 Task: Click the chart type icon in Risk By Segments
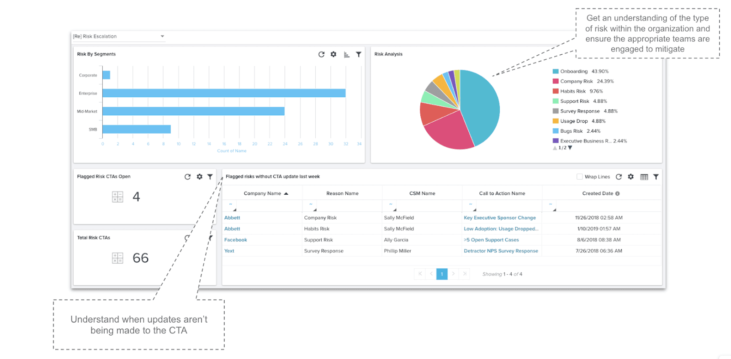pos(346,54)
